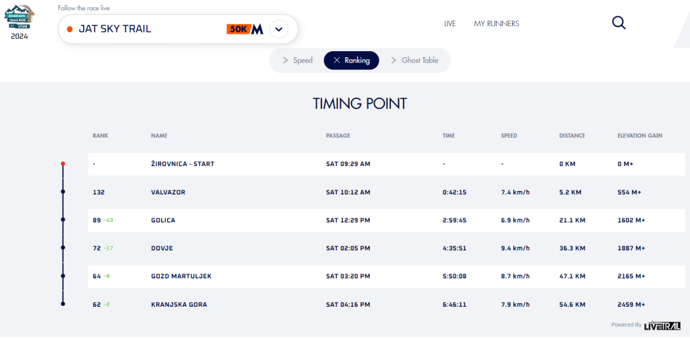Screen dimensions: 690x339
Task: Click the Golica timeline dot
Action: coord(63,220)
